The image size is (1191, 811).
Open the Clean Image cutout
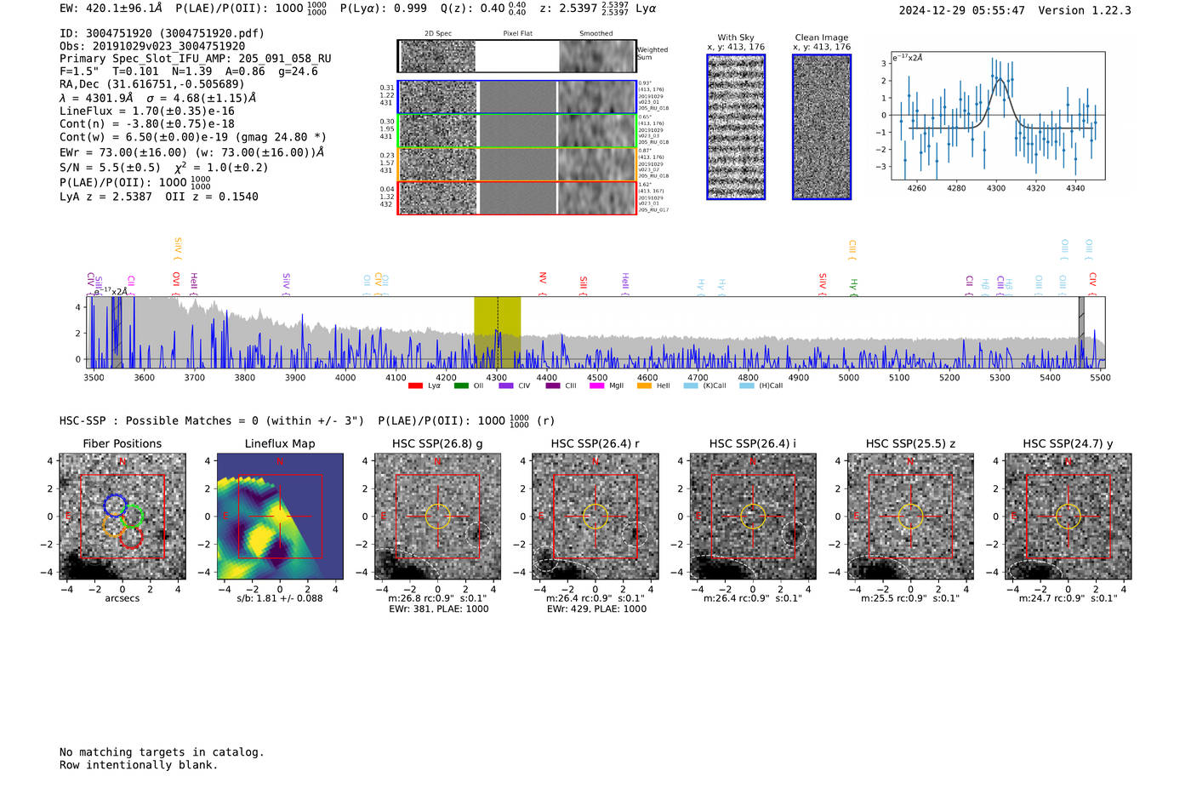822,127
